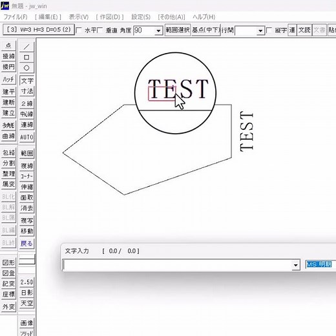Viewport: 336px width, 336px height.
Task: Select the 複写 copy tool
Action: pos(27,220)
